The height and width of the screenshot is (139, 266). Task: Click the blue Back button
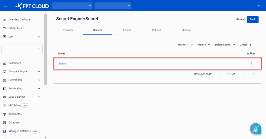(x=252, y=19)
